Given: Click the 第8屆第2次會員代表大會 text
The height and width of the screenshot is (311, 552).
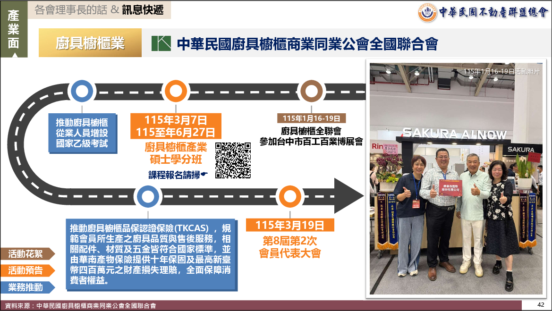Looking at the screenshot, I should click(x=289, y=248).
